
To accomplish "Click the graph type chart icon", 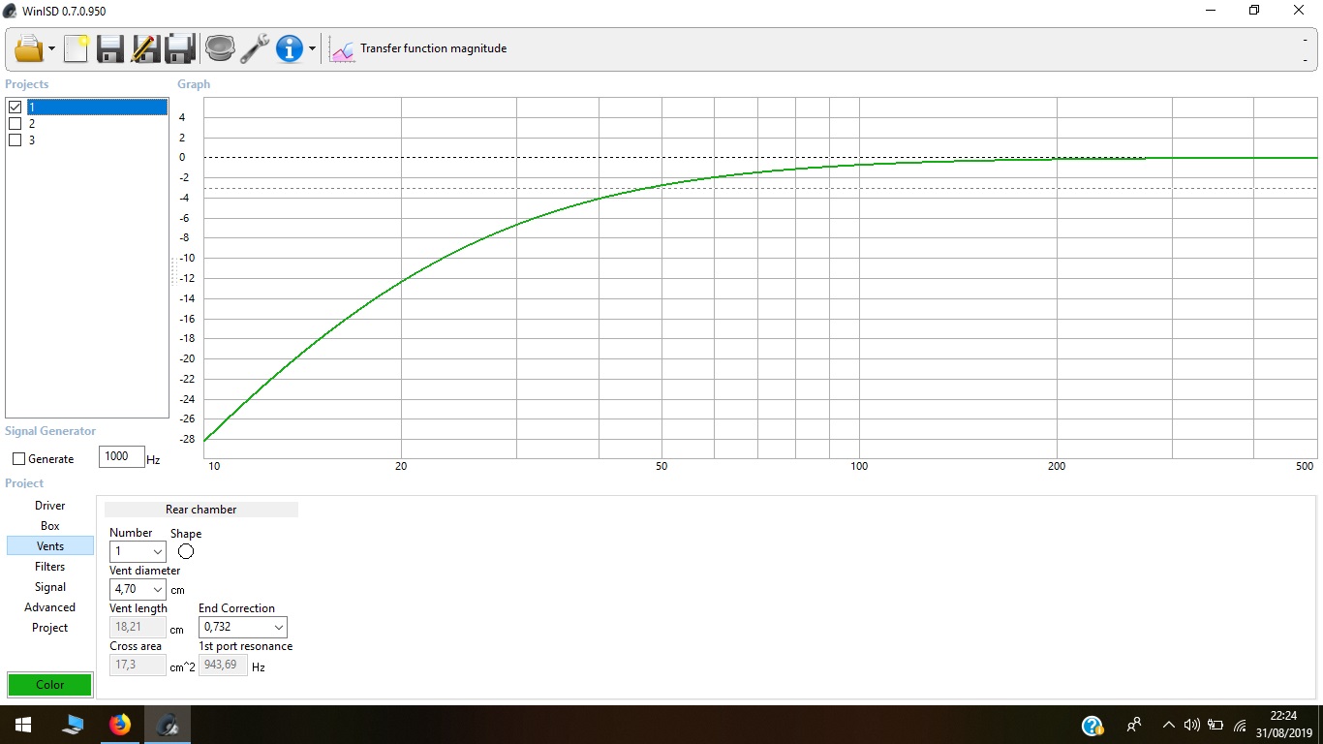I will [342, 49].
